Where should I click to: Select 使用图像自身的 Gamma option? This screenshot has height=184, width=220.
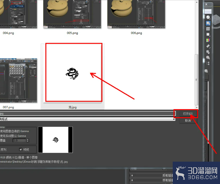(x=14, y=131)
